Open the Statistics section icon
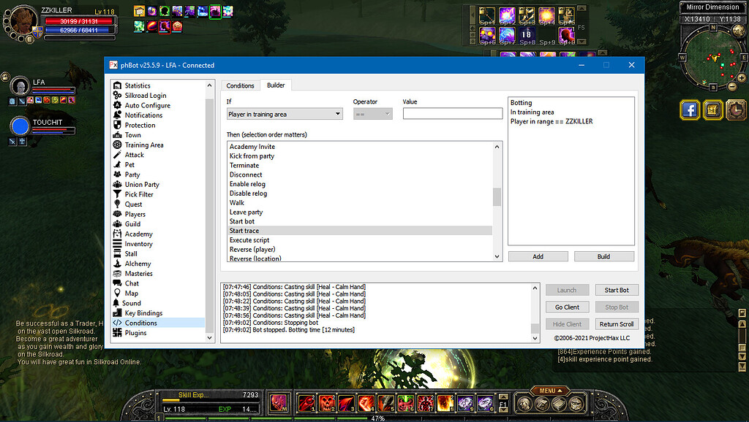The width and height of the screenshot is (749, 422). coord(117,85)
